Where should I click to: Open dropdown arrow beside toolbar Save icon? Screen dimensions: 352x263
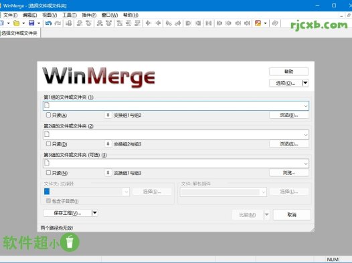tap(39, 23)
